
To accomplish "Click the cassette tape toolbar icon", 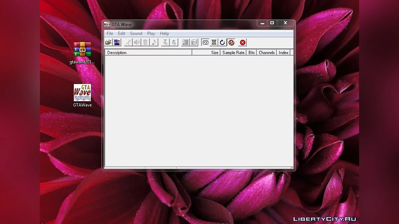I will click(205, 42).
